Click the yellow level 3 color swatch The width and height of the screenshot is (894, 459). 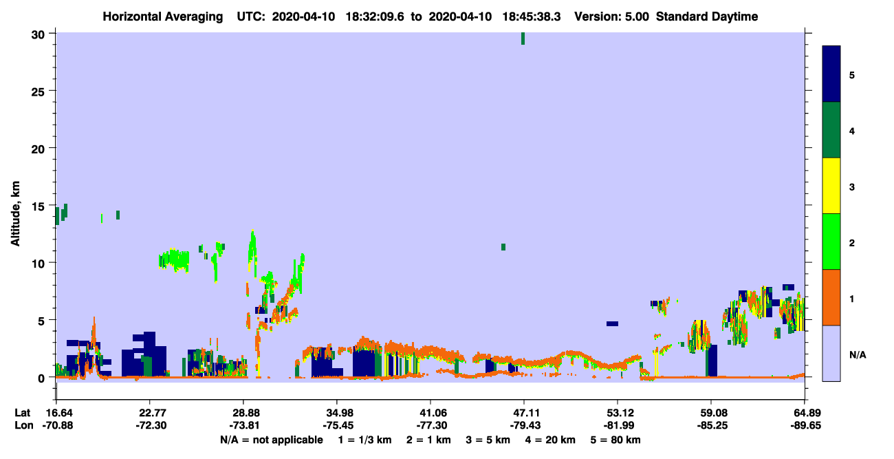831,186
